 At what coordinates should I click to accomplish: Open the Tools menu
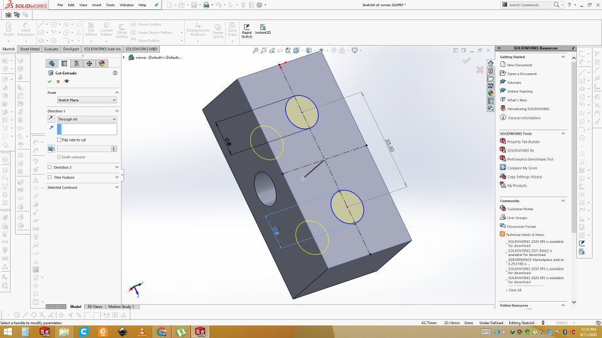[110, 5]
